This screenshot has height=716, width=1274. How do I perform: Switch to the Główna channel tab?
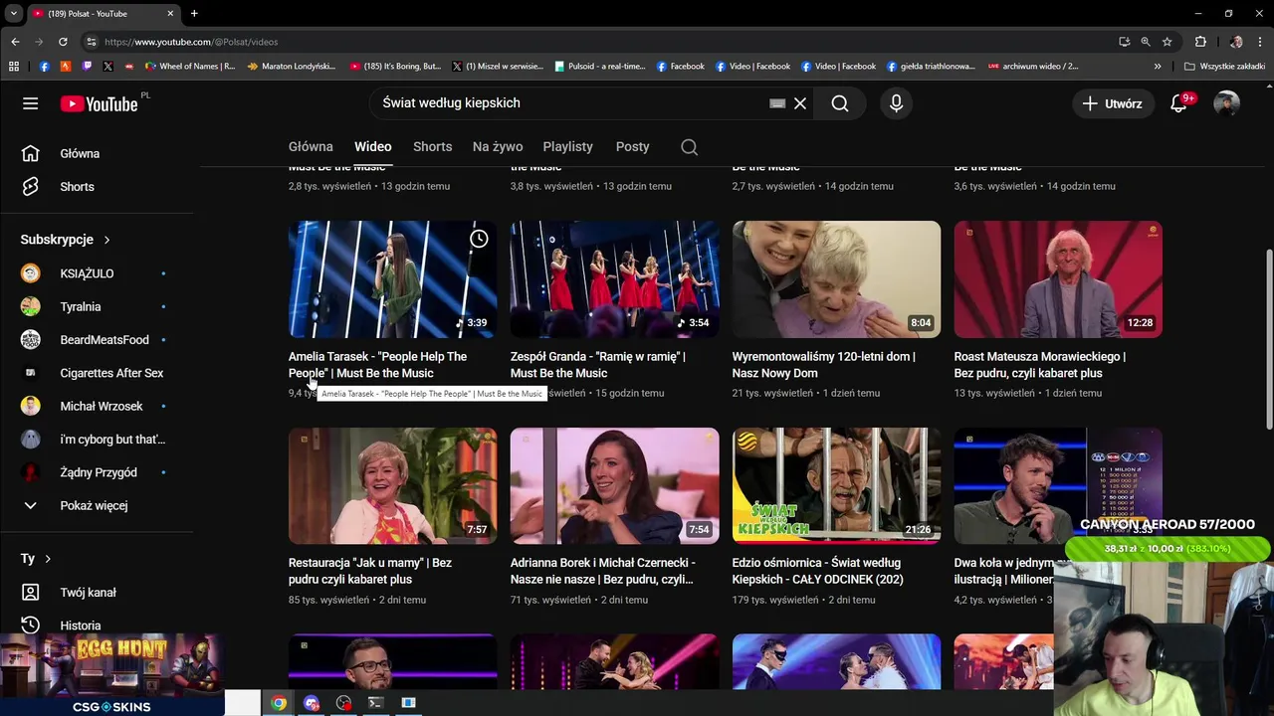(311, 146)
